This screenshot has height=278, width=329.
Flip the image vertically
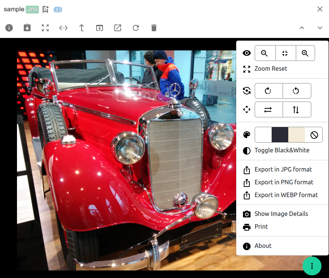click(297, 109)
